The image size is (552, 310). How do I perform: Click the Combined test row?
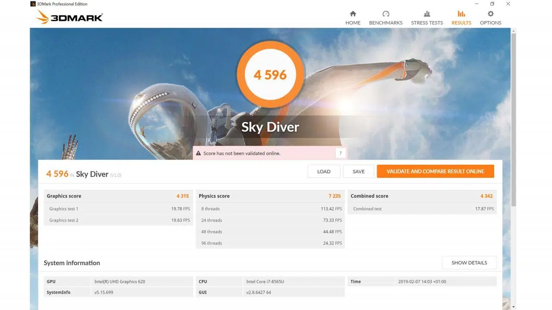[x=422, y=209]
